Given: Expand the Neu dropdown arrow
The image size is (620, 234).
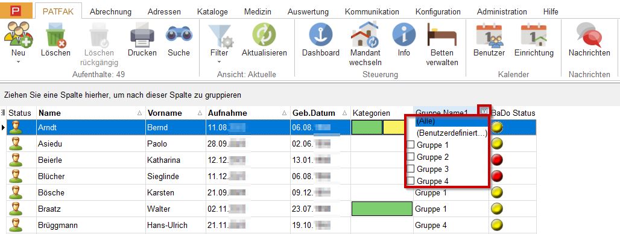Looking at the screenshot, I should click(18, 62).
